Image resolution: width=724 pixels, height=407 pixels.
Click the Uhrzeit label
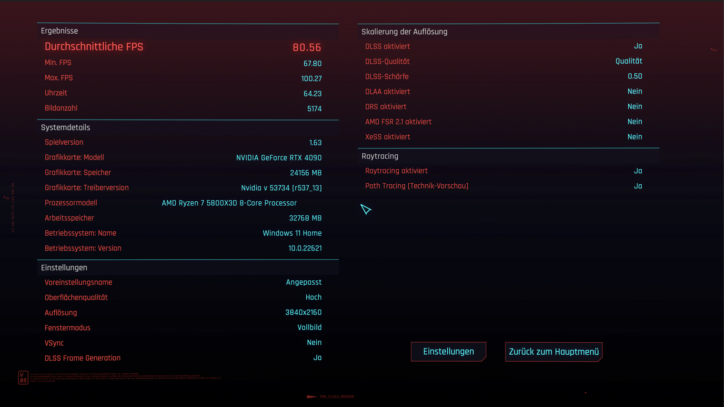(56, 93)
